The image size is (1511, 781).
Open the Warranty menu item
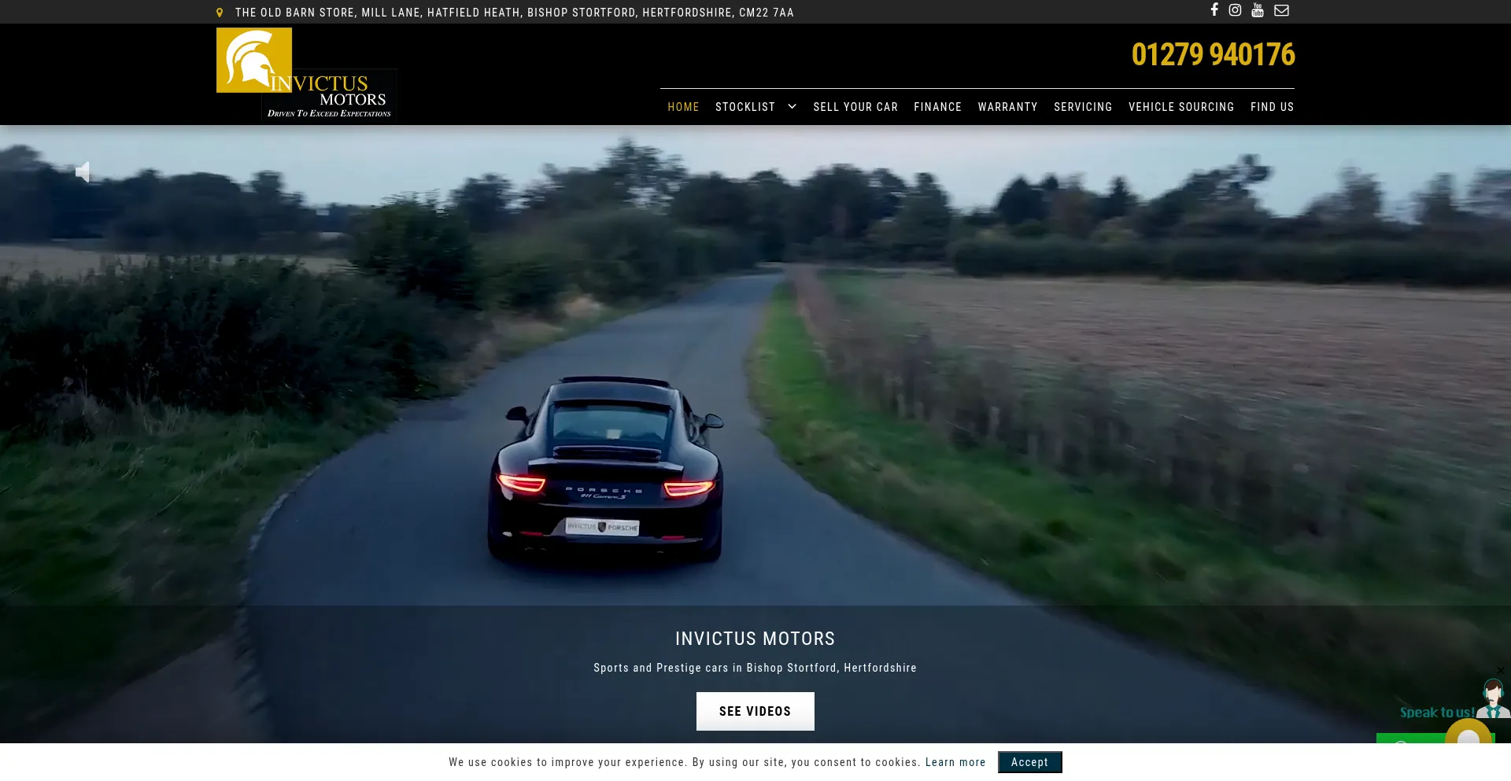(1007, 107)
